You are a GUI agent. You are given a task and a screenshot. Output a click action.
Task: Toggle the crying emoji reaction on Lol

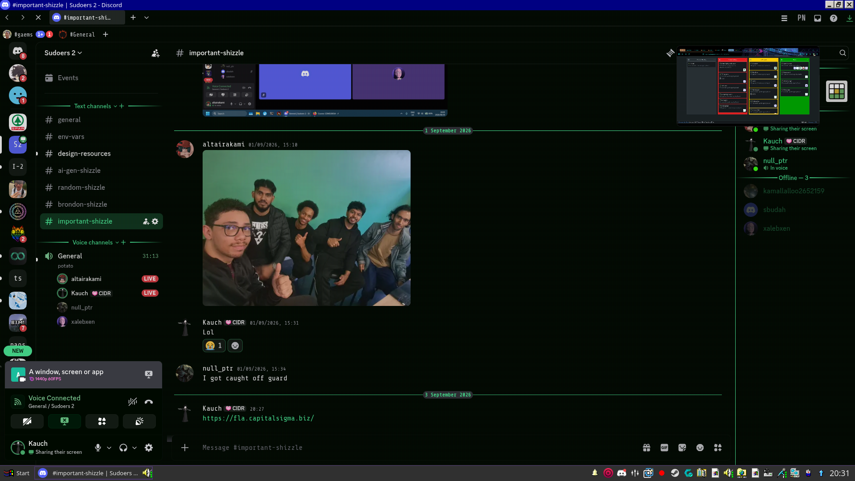tap(214, 346)
